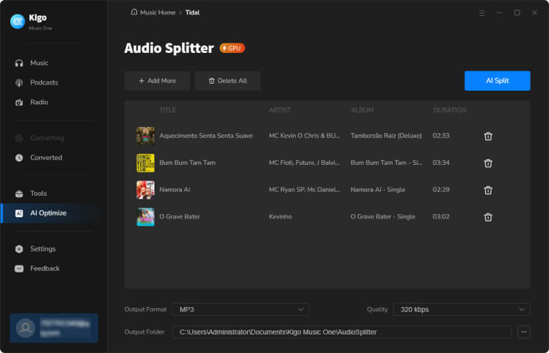Open the Quality 320 kbps dropdown
This screenshot has height=353, width=549.
click(x=461, y=310)
